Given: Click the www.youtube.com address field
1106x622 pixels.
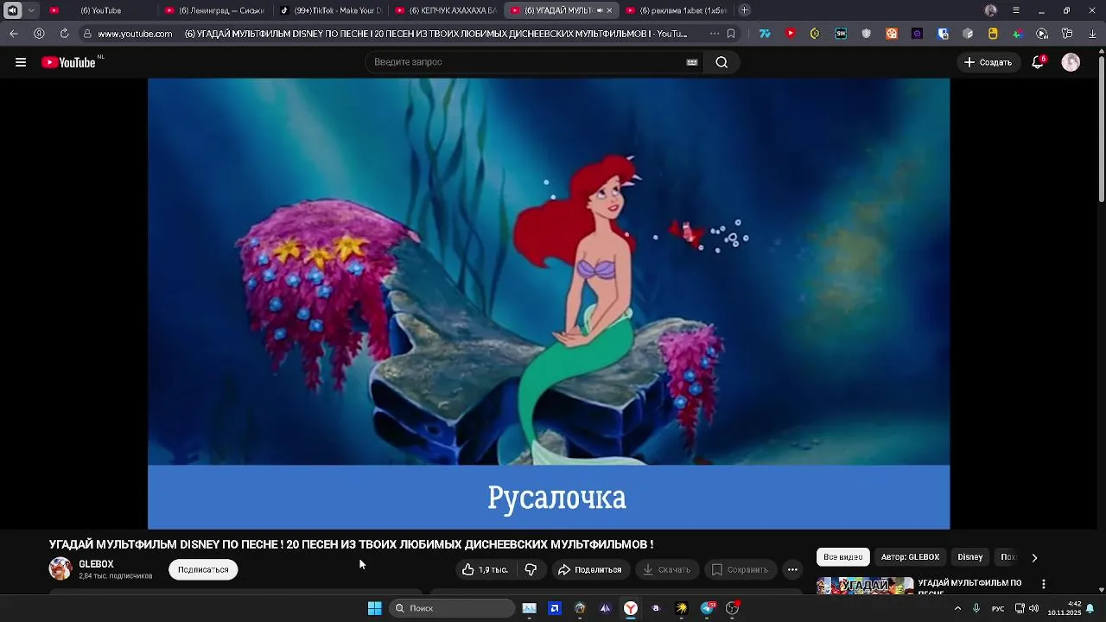Looking at the screenshot, I should click(x=135, y=34).
